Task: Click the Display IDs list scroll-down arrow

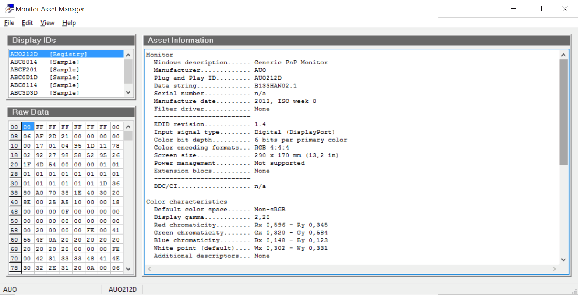Action: 128,92
